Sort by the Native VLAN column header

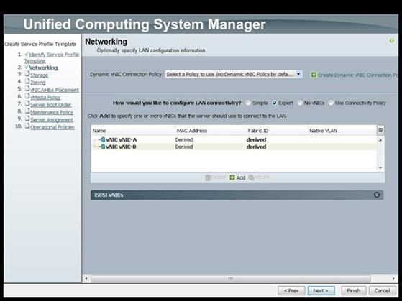click(x=342, y=131)
